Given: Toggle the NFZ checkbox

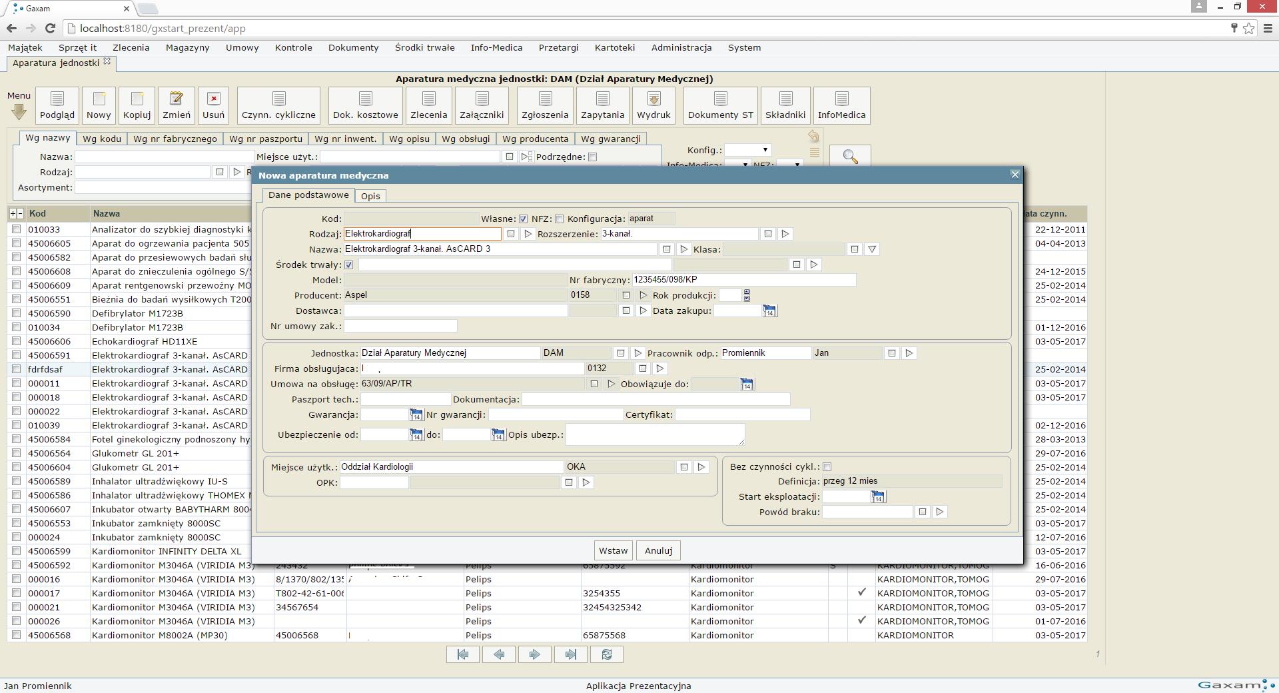Looking at the screenshot, I should [560, 219].
